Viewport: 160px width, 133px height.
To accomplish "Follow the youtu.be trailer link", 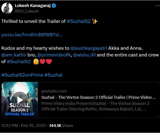I will point(32,35).
